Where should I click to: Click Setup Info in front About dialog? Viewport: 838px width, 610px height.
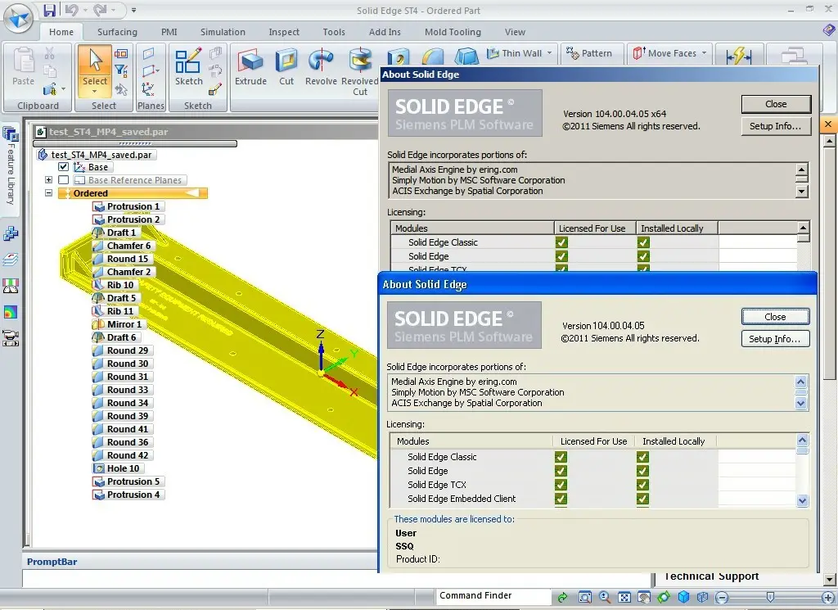pyautogui.click(x=775, y=339)
